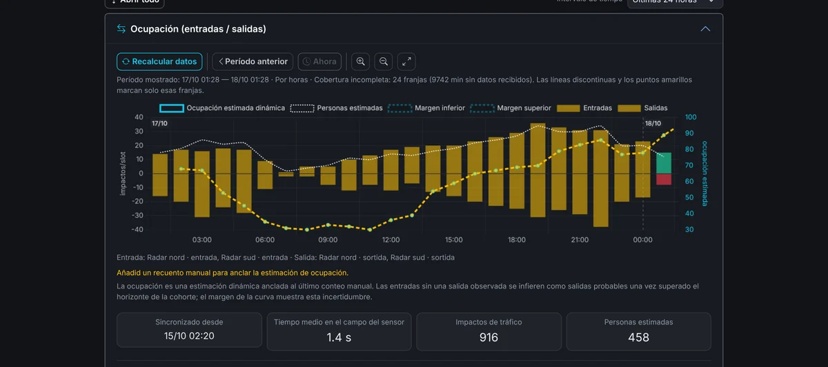Image resolution: width=828 pixels, height=367 pixels.
Task: Toggle Entradas legend series
Action: 584,108
